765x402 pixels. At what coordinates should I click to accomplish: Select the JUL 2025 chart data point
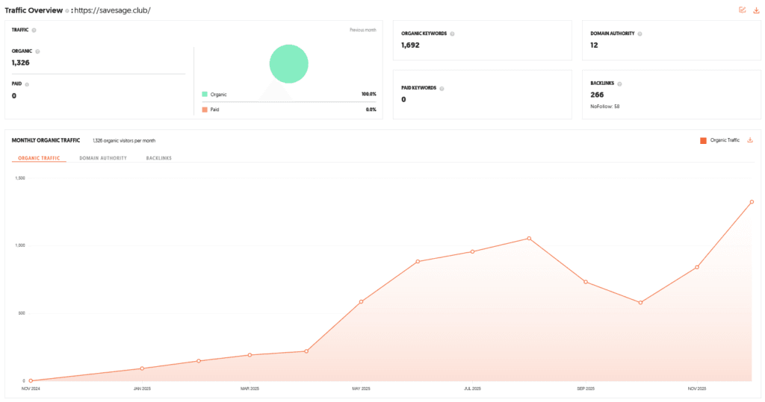click(472, 252)
